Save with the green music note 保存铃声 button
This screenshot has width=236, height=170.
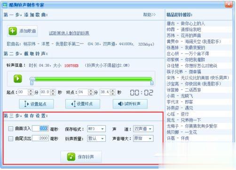click(x=81, y=157)
